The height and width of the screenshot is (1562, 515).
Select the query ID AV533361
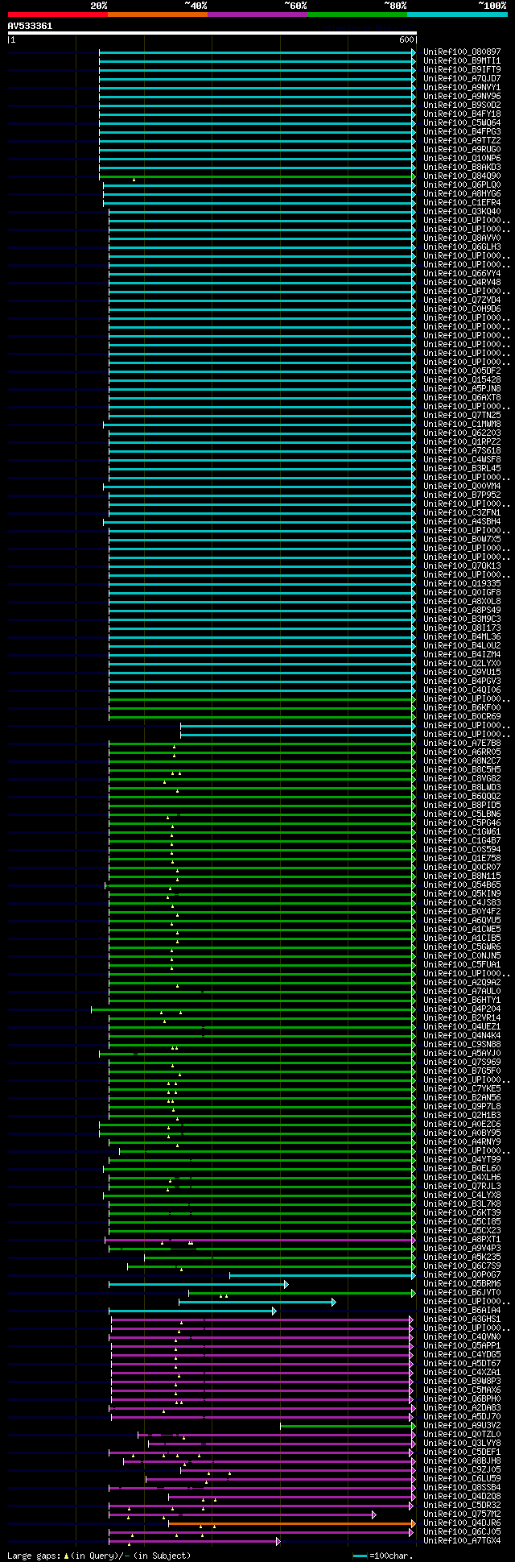click(x=30, y=26)
